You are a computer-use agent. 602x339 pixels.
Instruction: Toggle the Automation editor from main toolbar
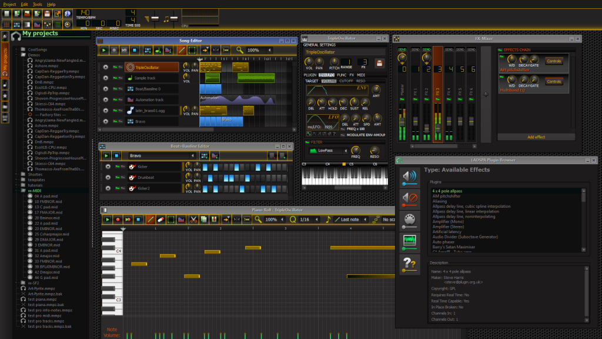coord(37,25)
